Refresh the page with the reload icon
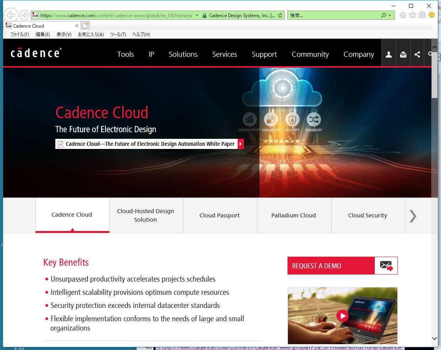 point(280,16)
